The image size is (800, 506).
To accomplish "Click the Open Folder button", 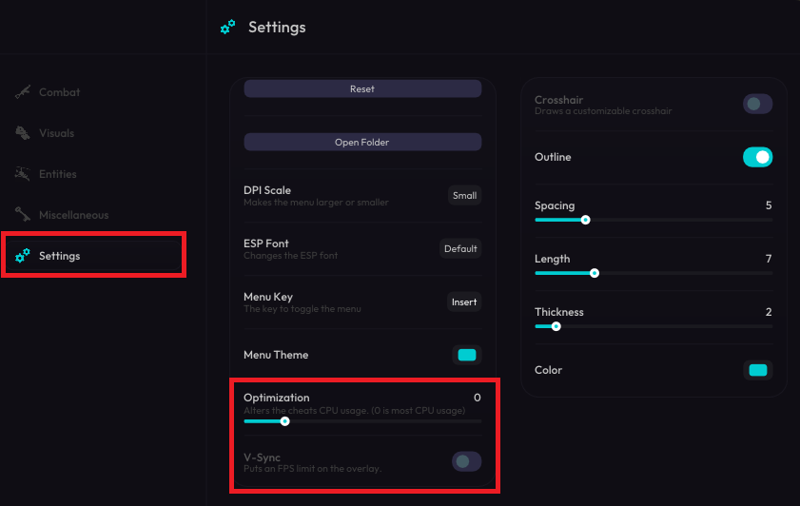I will click(x=362, y=143).
